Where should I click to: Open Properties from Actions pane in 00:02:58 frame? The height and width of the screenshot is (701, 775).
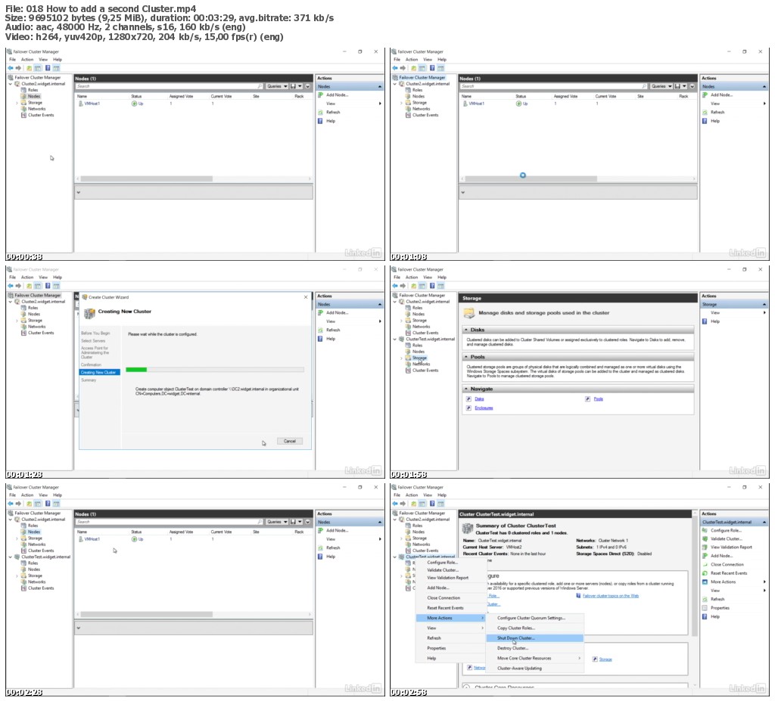click(x=720, y=608)
